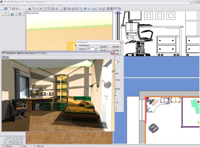Open the Вставить menu
This screenshot has height=147, width=200.
click(x=41, y=5)
